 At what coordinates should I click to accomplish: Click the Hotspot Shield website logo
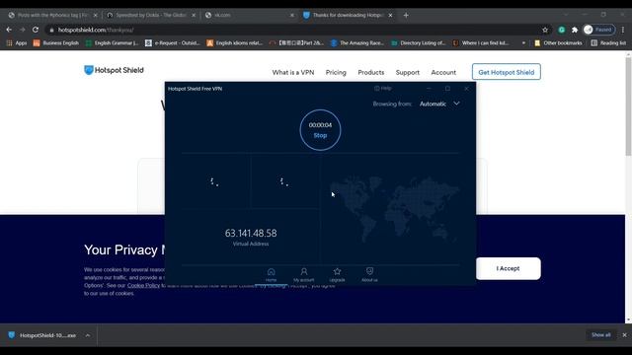(x=114, y=70)
